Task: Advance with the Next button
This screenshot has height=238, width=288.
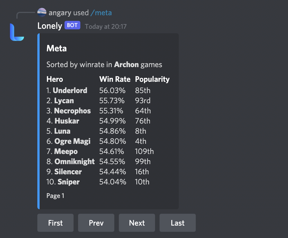Action: coord(137,223)
